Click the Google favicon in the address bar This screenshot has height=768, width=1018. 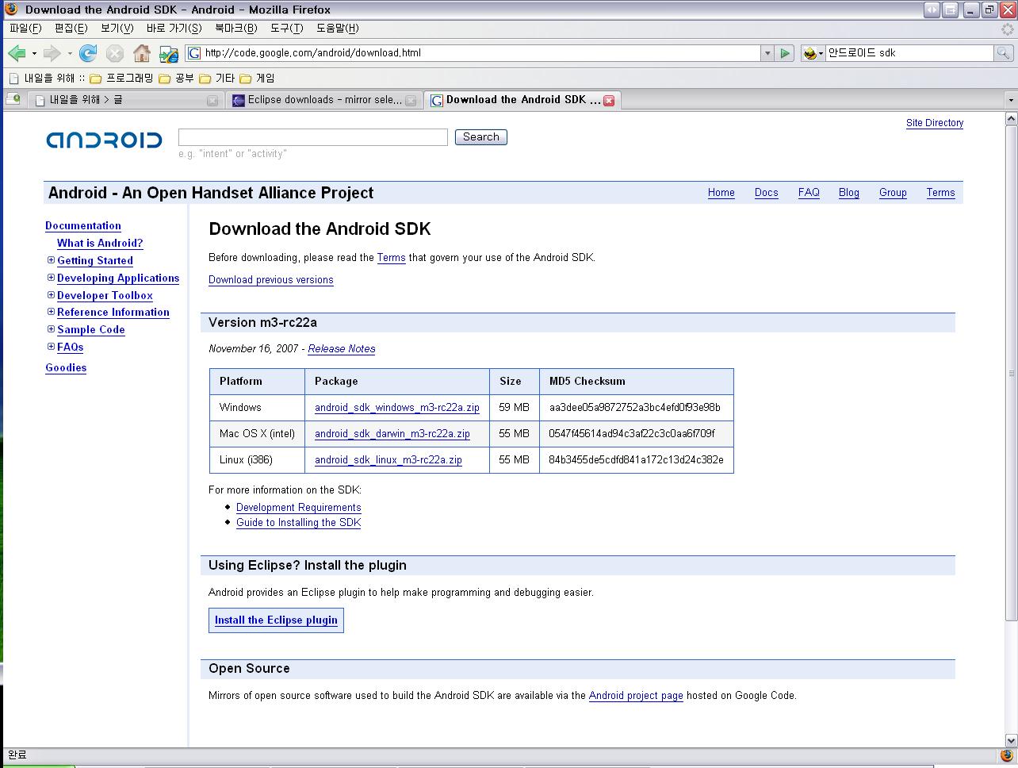(194, 53)
